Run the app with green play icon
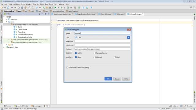Viewport: 196px width, 110px height. pyautogui.click(x=55, y=8)
